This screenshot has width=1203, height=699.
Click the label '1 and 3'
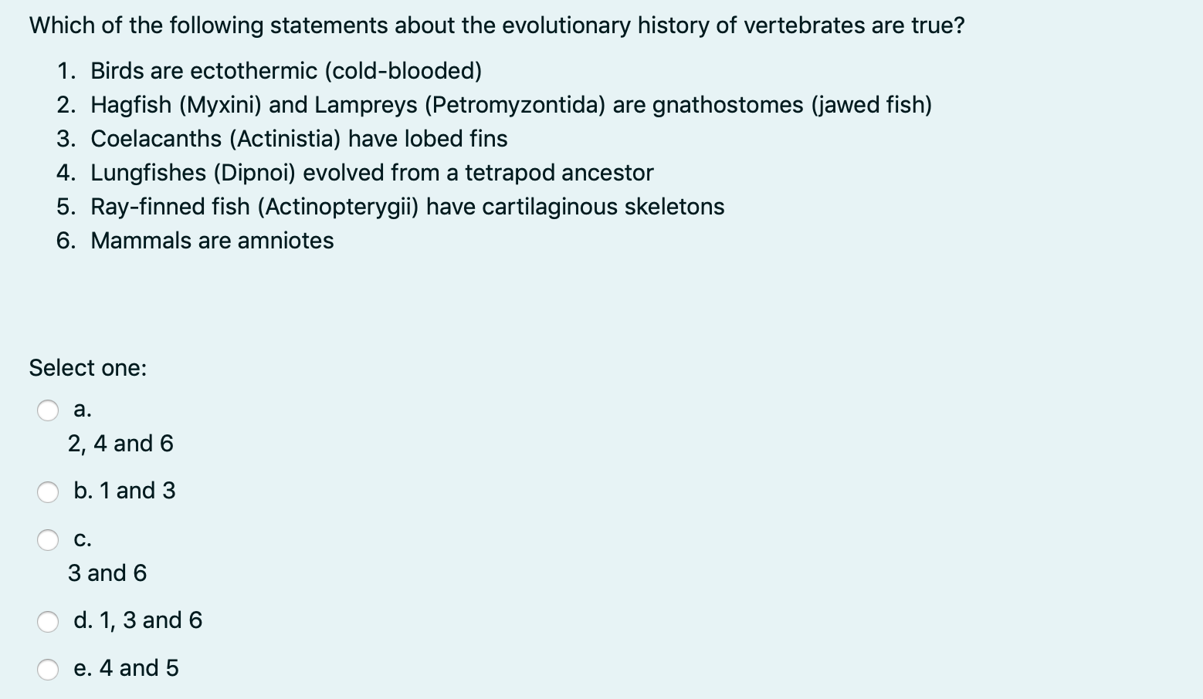point(139,491)
